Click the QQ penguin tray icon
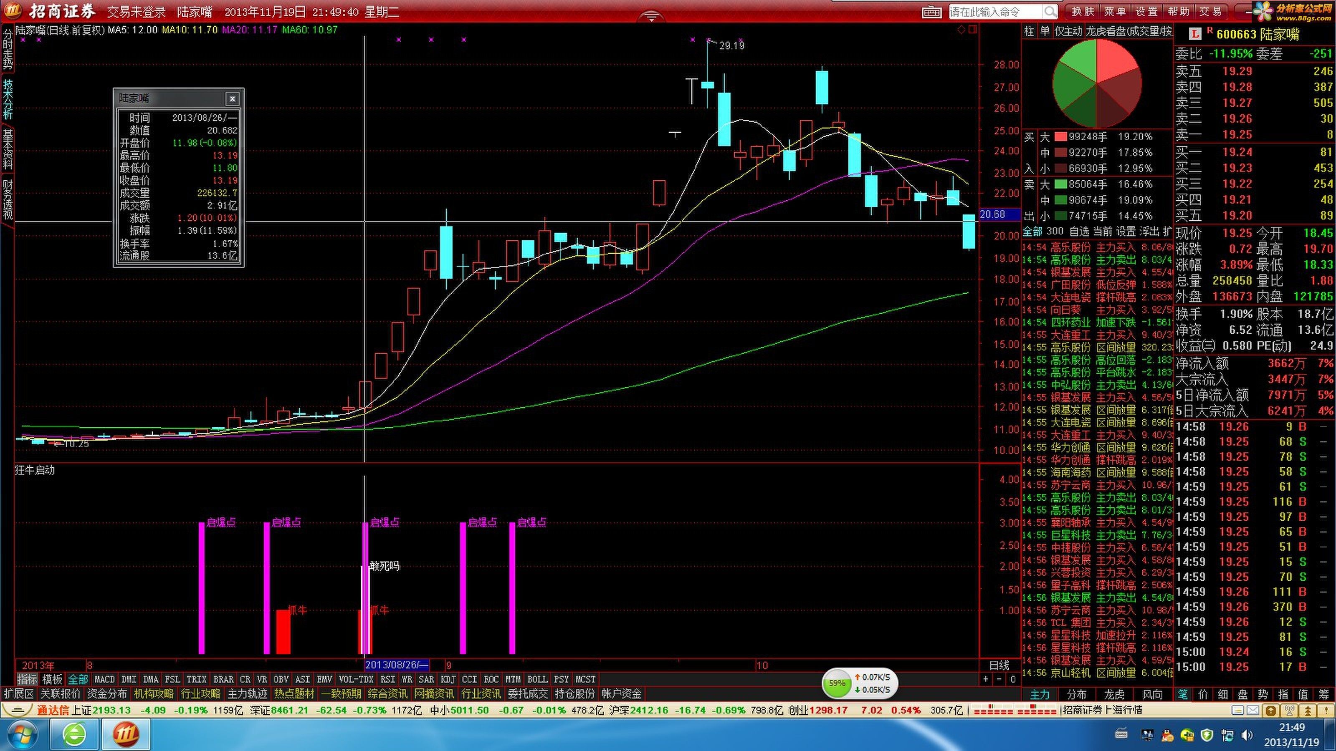Screen dimensions: 1336x751 coord(1167,735)
